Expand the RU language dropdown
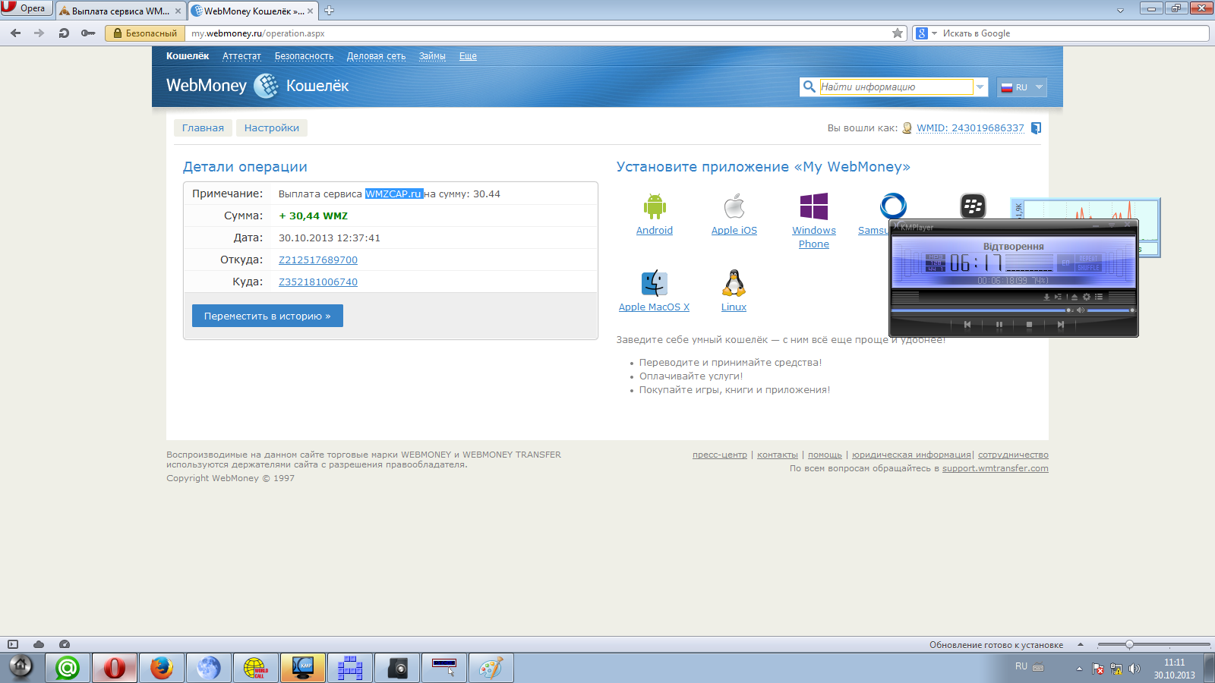Viewport: 1215px width, 683px height. point(1039,87)
